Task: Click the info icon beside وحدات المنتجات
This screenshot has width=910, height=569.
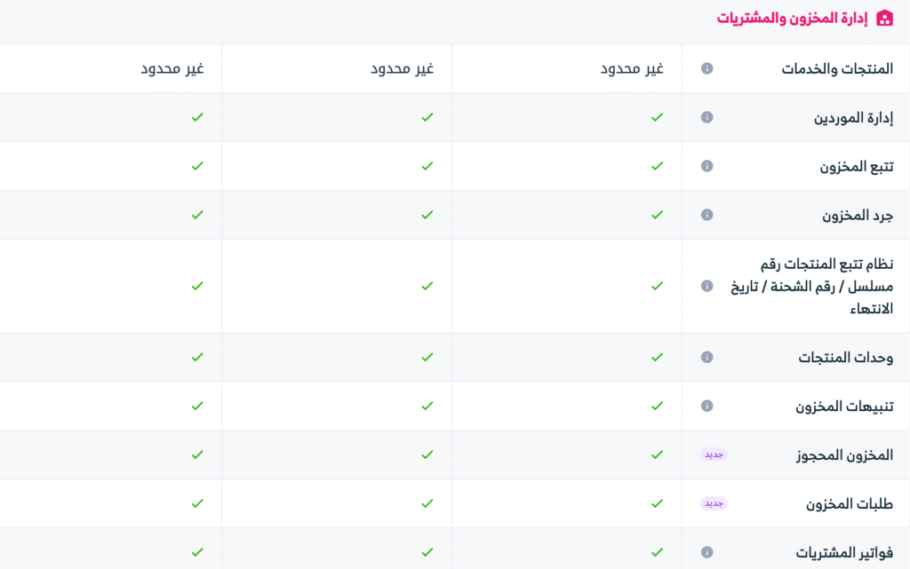Action: coord(706,357)
